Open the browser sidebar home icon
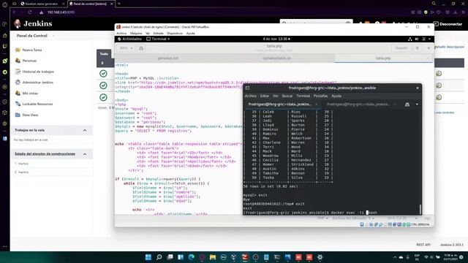 tap(5, 35)
